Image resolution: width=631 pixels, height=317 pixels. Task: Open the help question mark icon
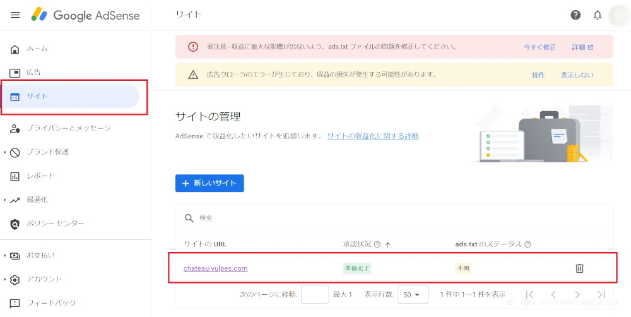(575, 15)
